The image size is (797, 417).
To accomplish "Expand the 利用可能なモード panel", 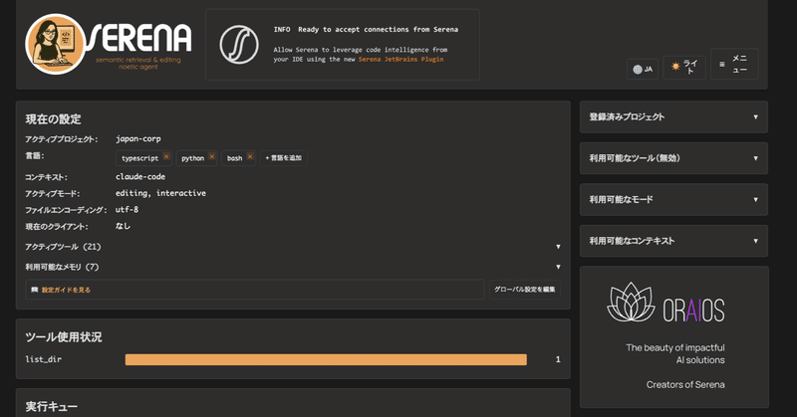I will [x=673, y=200].
